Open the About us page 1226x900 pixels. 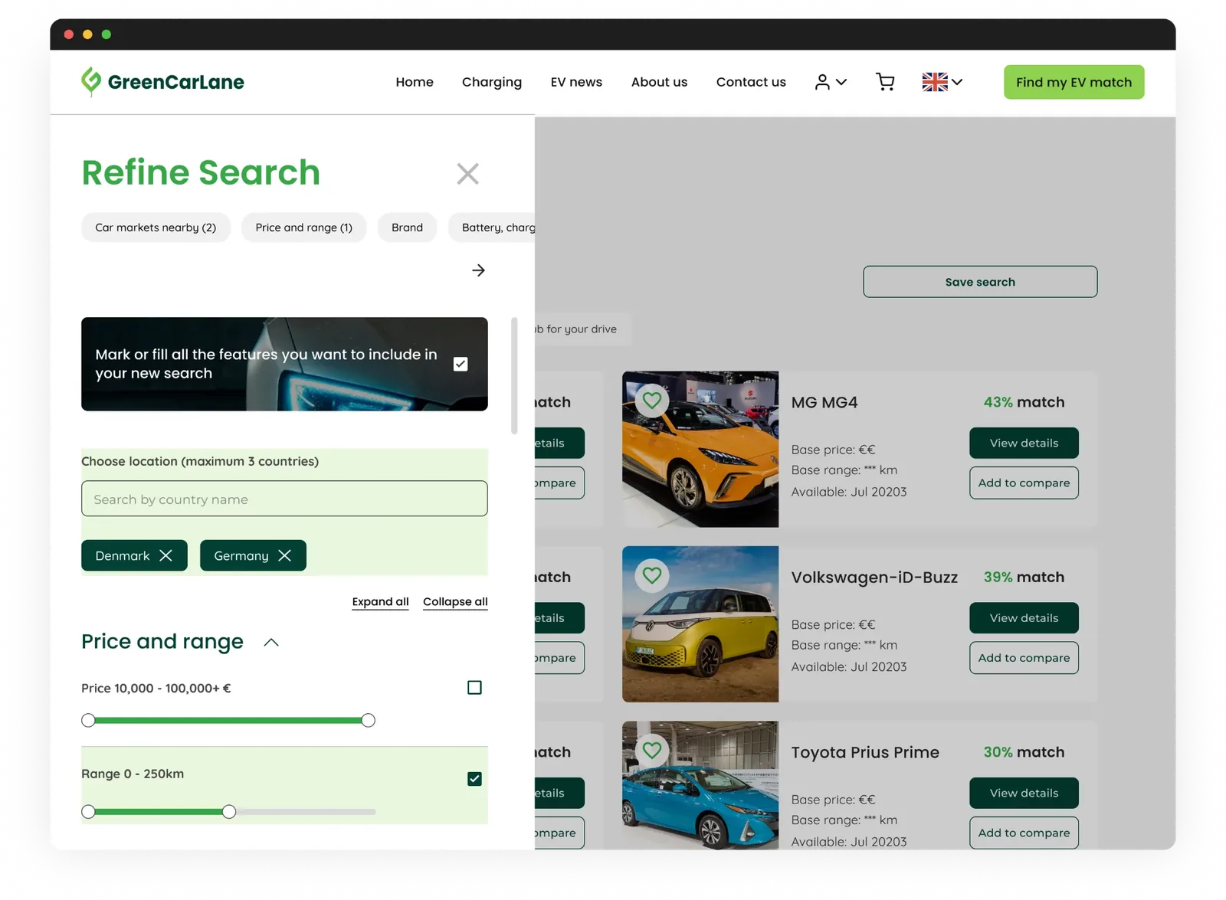pos(659,82)
